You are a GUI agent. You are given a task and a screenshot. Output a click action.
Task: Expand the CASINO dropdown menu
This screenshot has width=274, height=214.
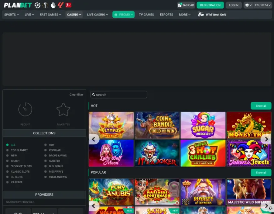(74, 15)
